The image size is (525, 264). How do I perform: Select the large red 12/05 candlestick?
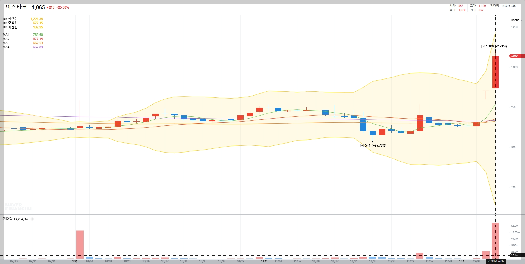pyautogui.click(x=495, y=72)
